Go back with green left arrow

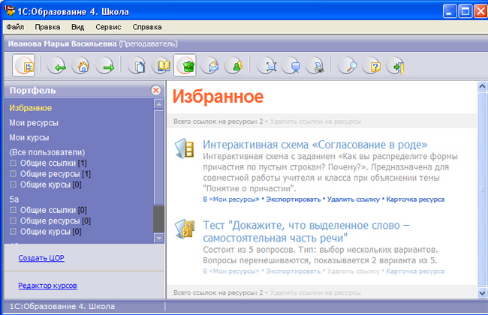click(x=58, y=66)
